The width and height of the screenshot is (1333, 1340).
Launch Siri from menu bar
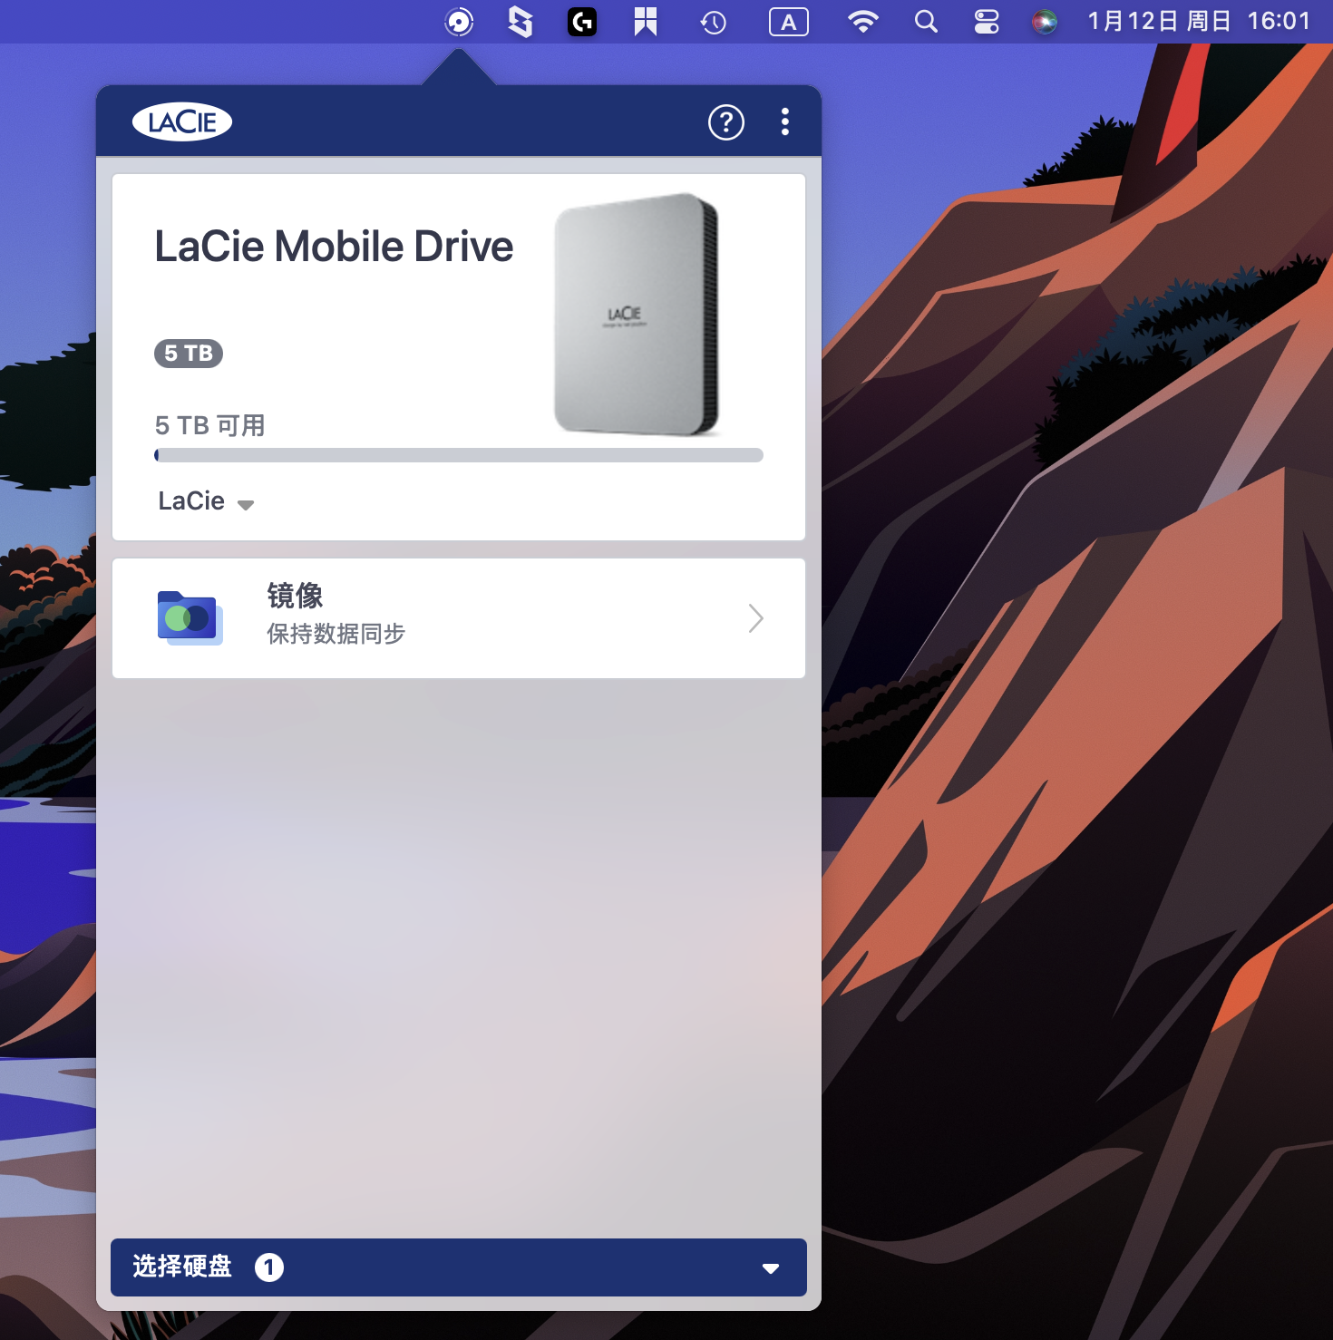coord(1045,22)
